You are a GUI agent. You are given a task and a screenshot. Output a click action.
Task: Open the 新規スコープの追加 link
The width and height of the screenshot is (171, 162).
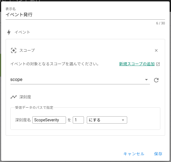[136, 64]
